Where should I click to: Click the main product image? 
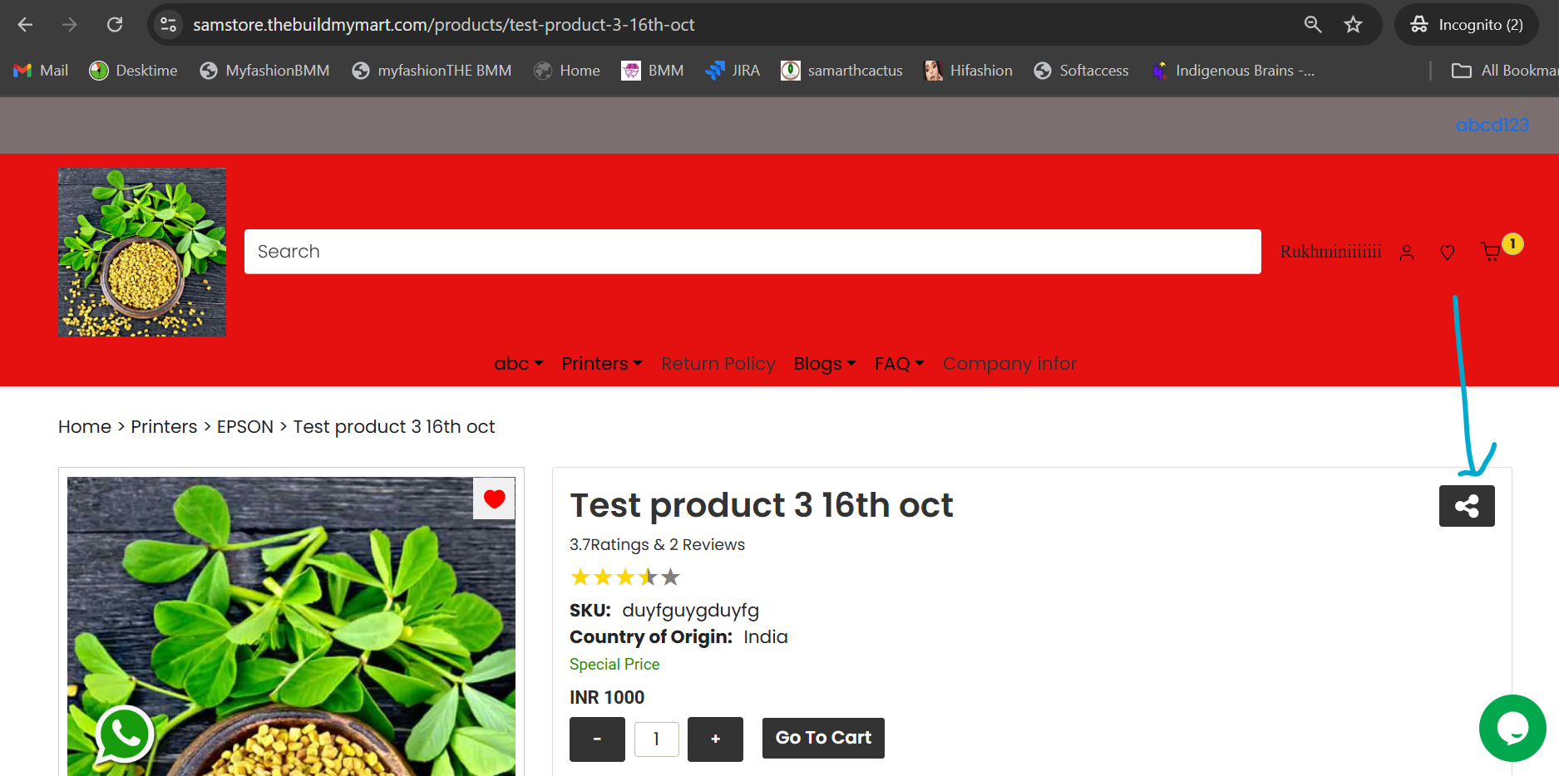291,626
